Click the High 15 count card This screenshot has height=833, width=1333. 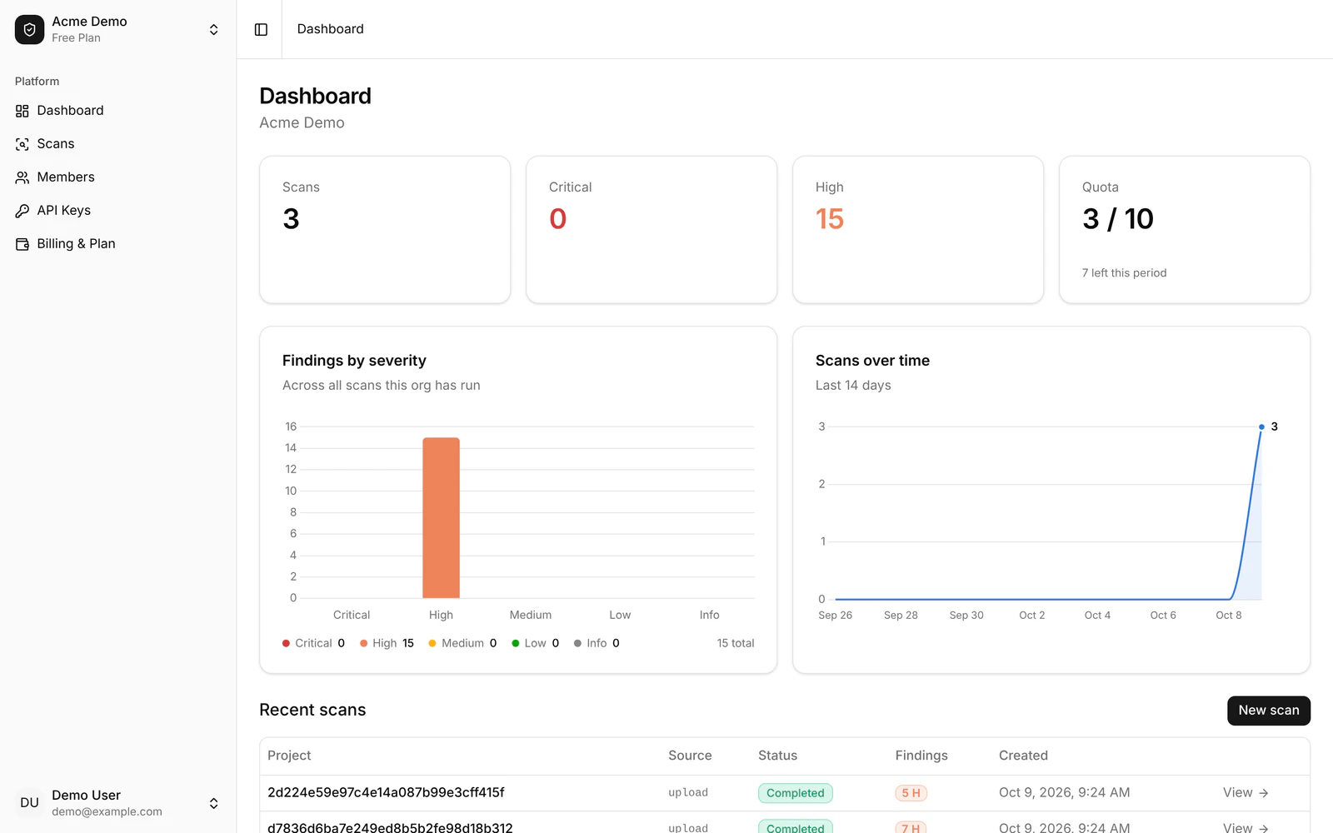[918, 230]
